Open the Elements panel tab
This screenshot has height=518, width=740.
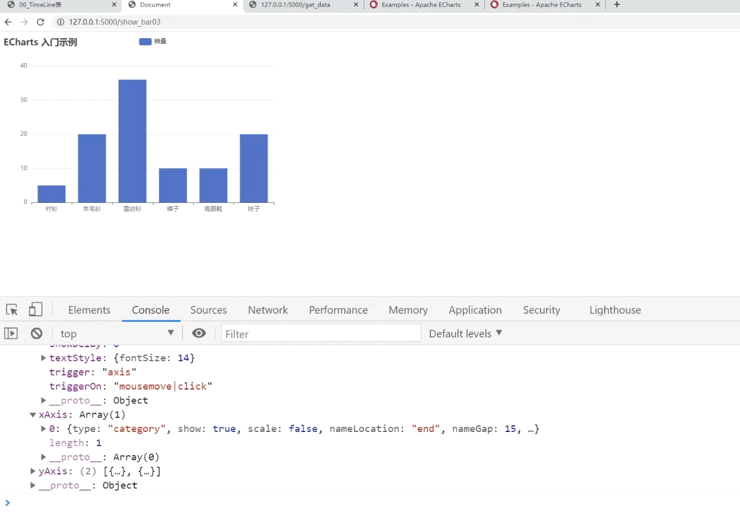pos(89,310)
